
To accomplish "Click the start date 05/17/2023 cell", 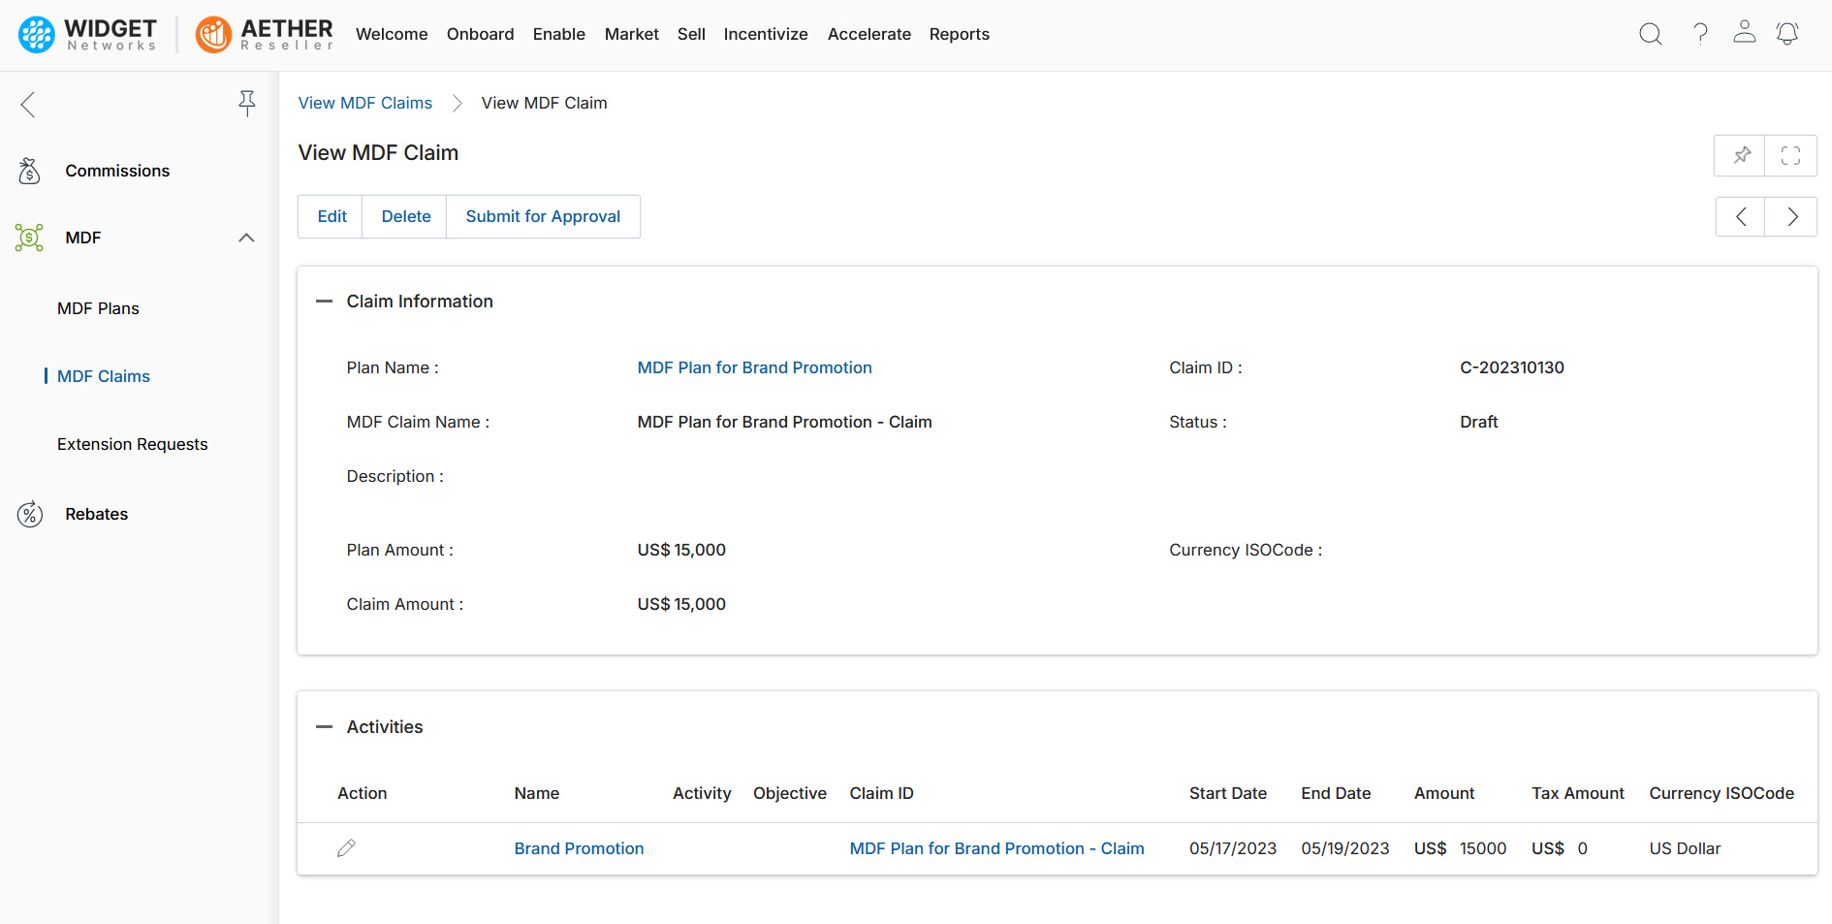I will pyautogui.click(x=1232, y=848).
